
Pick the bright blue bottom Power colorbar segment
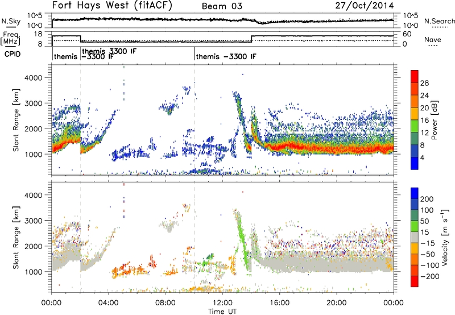415,163
